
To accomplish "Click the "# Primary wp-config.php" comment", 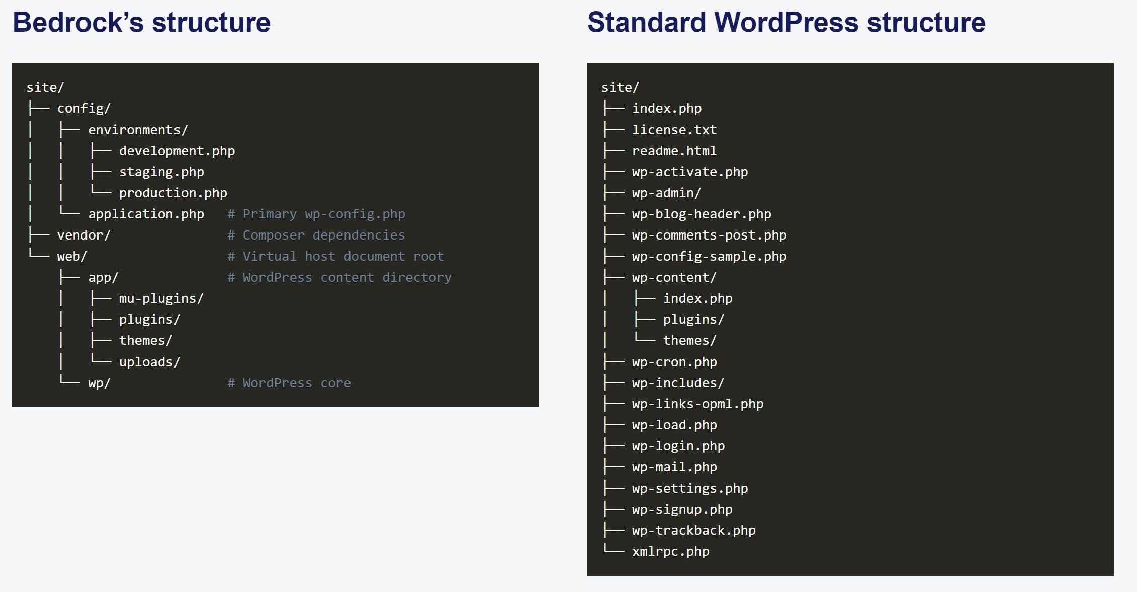I will (x=316, y=214).
